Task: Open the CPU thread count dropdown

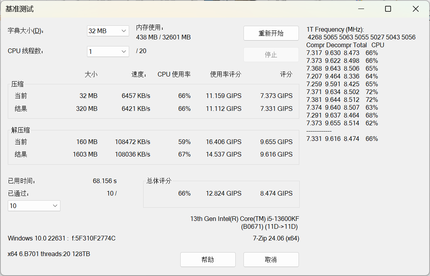Action: 108,52
